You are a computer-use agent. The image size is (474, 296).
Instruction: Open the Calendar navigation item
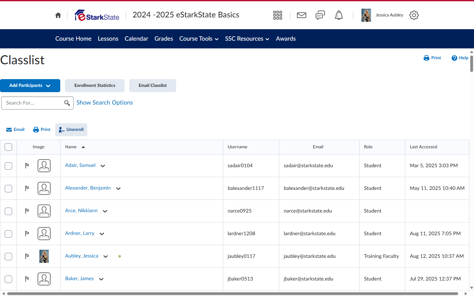(x=136, y=39)
